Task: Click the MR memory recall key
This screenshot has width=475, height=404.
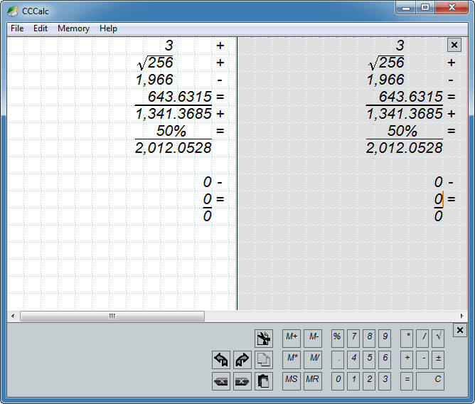Action: pos(313,381)
